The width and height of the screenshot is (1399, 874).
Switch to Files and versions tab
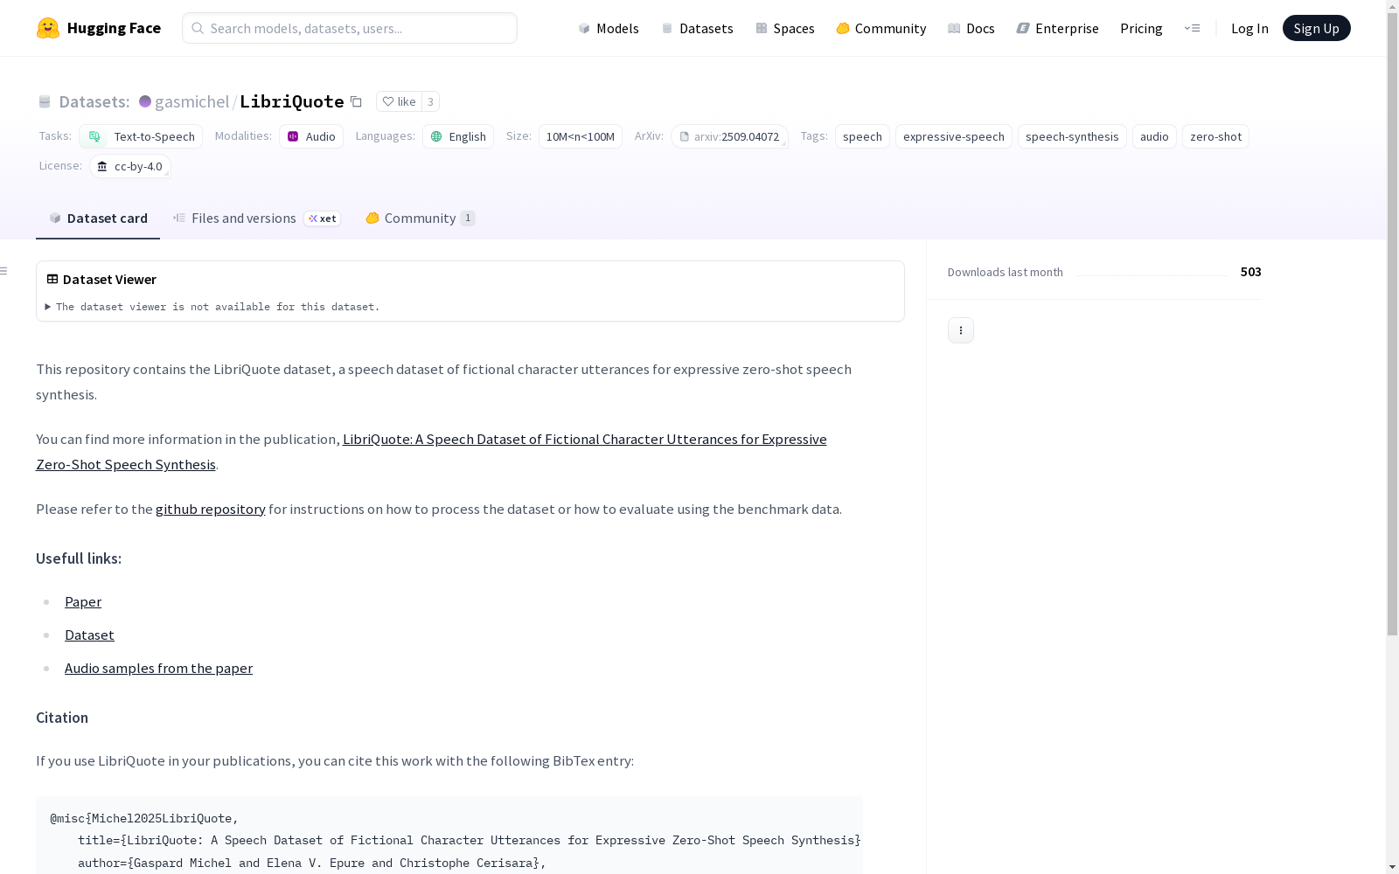click(x=256, y=218)
